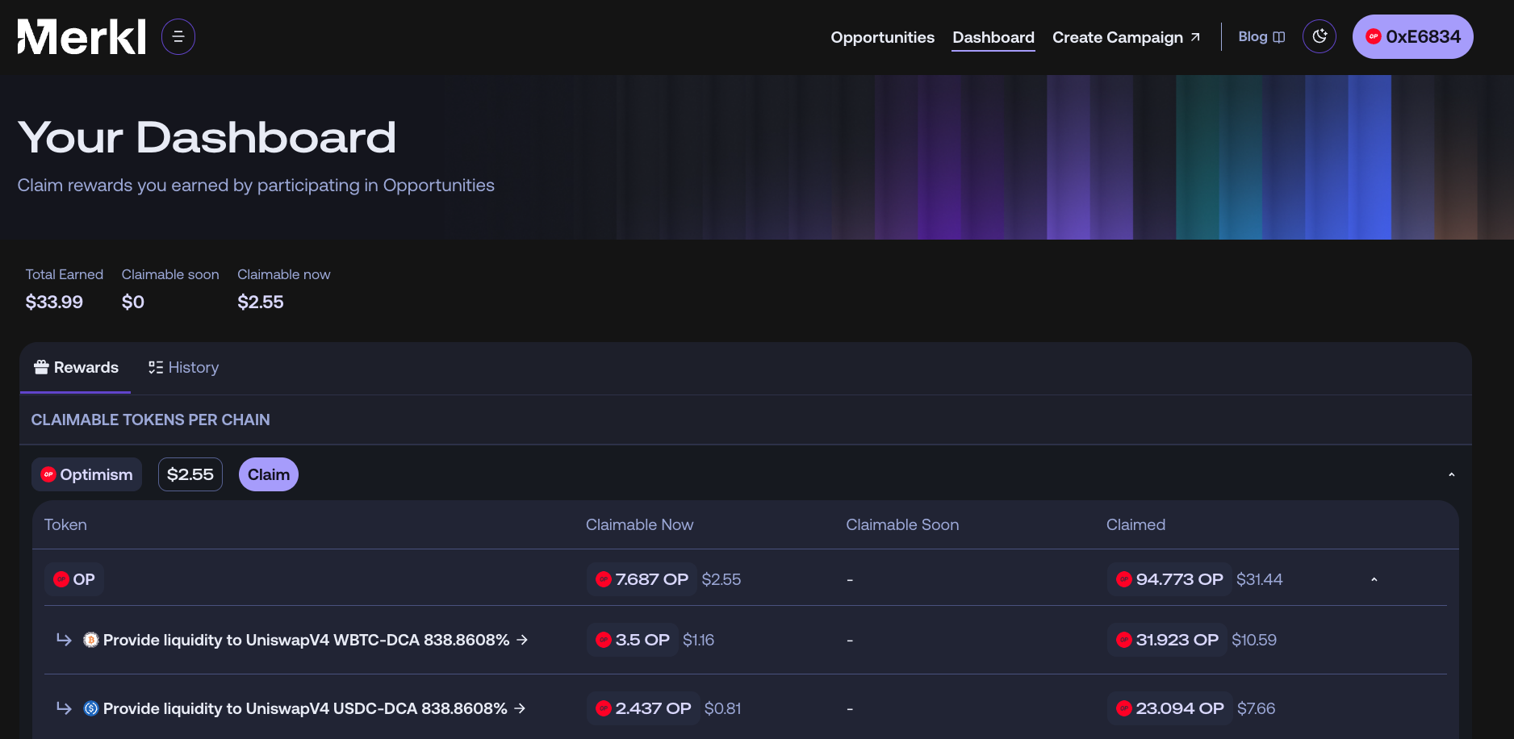
Task: Toggle dark mode with the moon icon
Action: [x=1319, y=36]
